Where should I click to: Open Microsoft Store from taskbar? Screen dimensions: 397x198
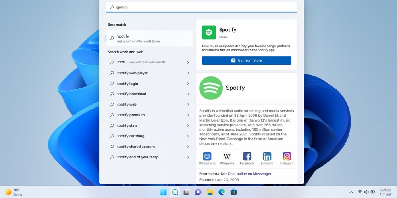233,192
